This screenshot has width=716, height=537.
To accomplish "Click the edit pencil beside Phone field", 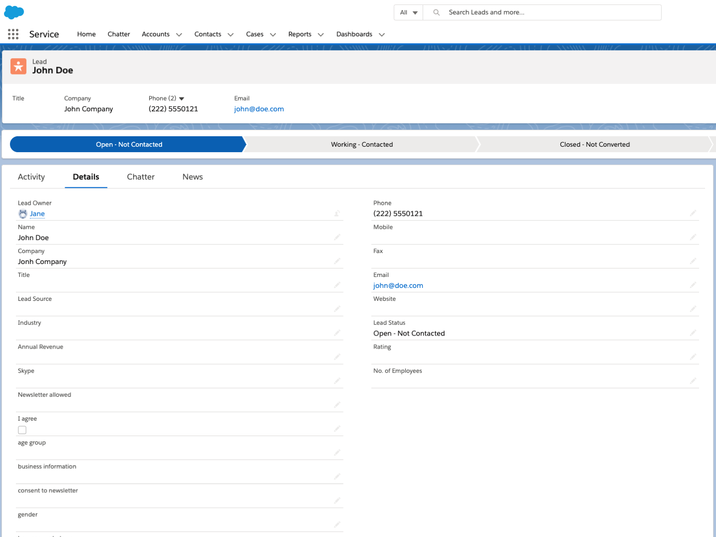I will point(693,213).
